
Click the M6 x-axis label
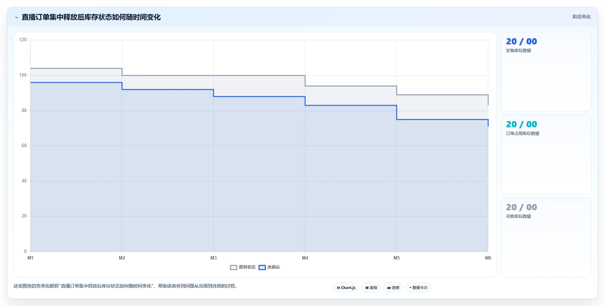point(488,258)
